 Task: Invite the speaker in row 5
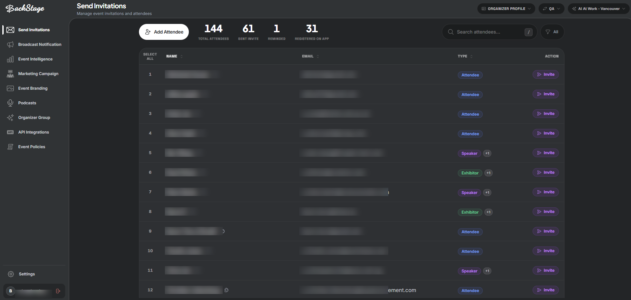pyautogui.click(x=546, y=153)
